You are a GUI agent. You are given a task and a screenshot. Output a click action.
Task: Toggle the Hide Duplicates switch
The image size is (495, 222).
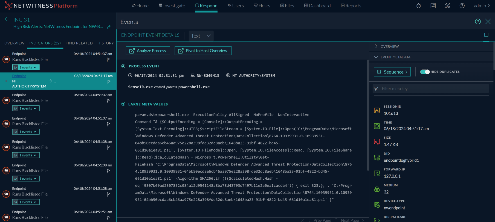[425, 72]
